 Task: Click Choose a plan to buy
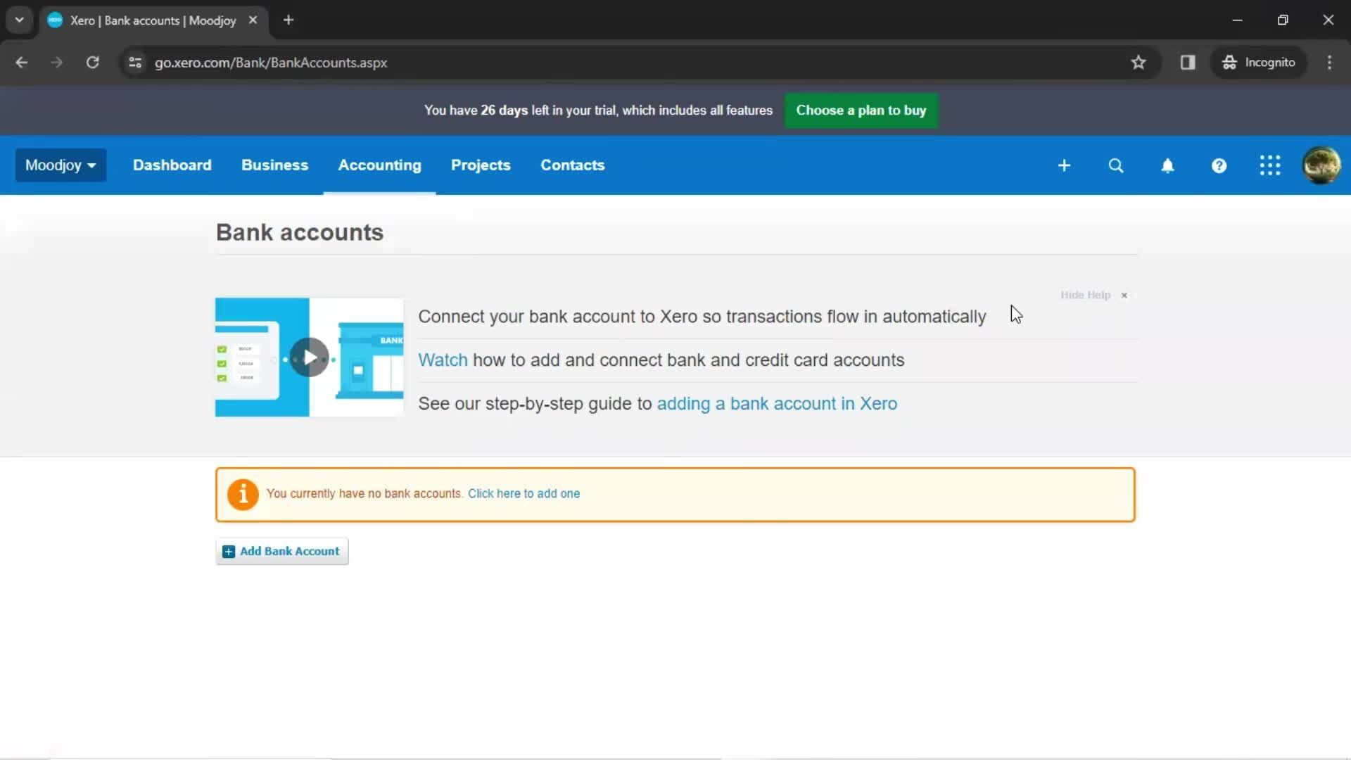(x=861, y=110)
